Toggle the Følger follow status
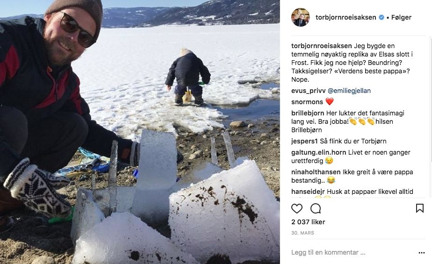432x264 pixels. (x=401, y=17)
